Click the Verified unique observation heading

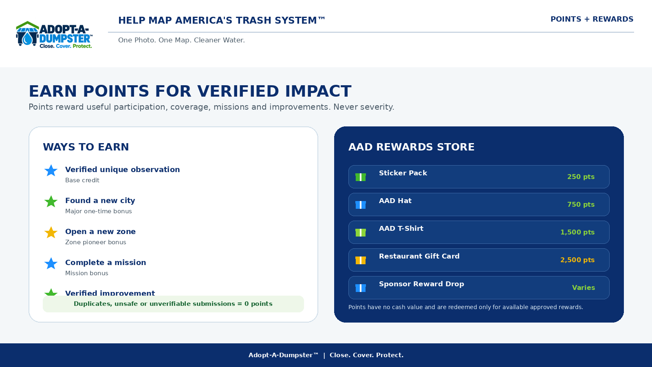[x=122, y=169]
